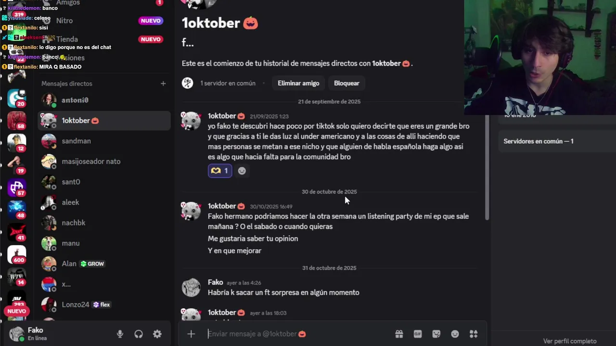Click Eliminar amigo button
Image resolution: width=616 pixels, height=346 pixels.
pos(298,83)
